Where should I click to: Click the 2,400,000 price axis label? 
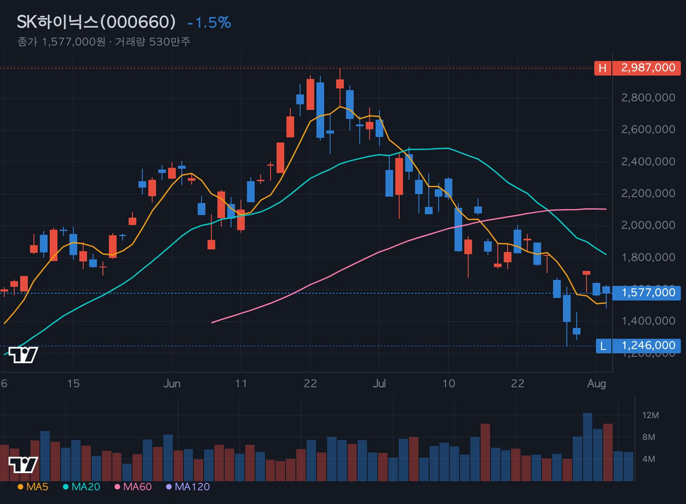tap(648, 162)
